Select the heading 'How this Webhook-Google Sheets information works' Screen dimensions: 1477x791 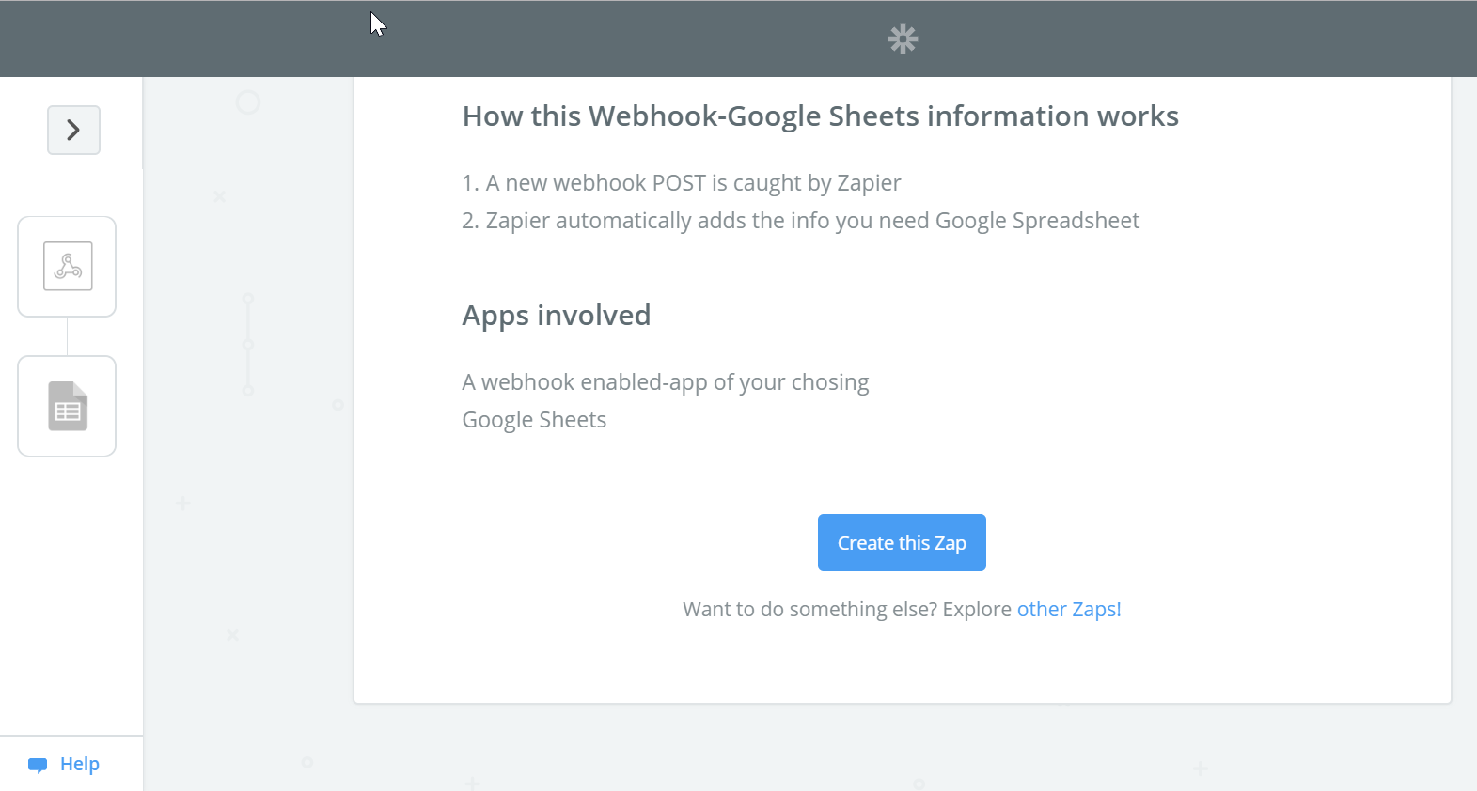[x=820, y=116]
